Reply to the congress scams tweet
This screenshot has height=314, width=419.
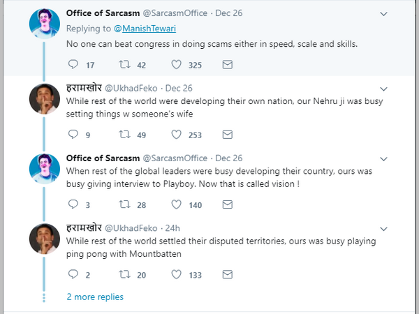click(x=72, y=65)
